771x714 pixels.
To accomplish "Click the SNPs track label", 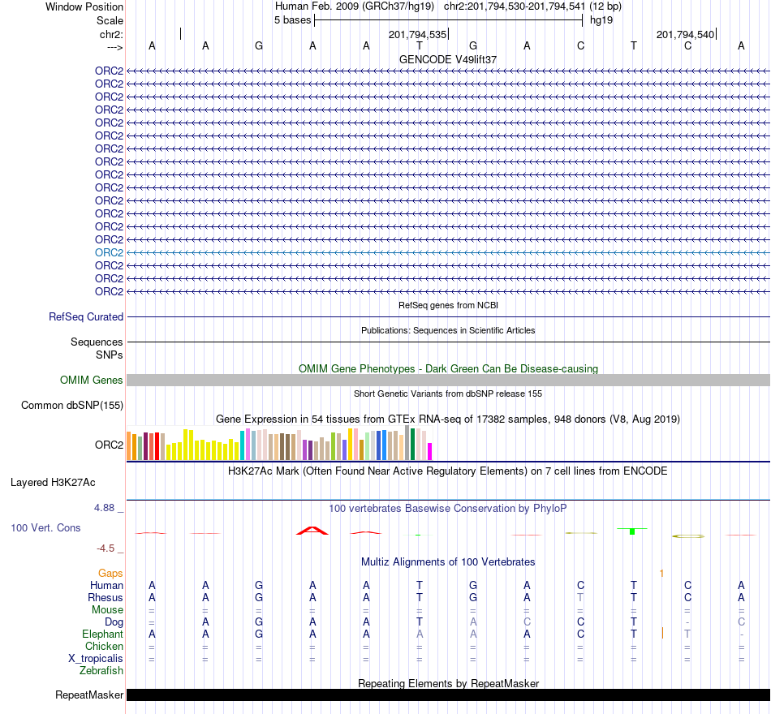I will [110, 355].
